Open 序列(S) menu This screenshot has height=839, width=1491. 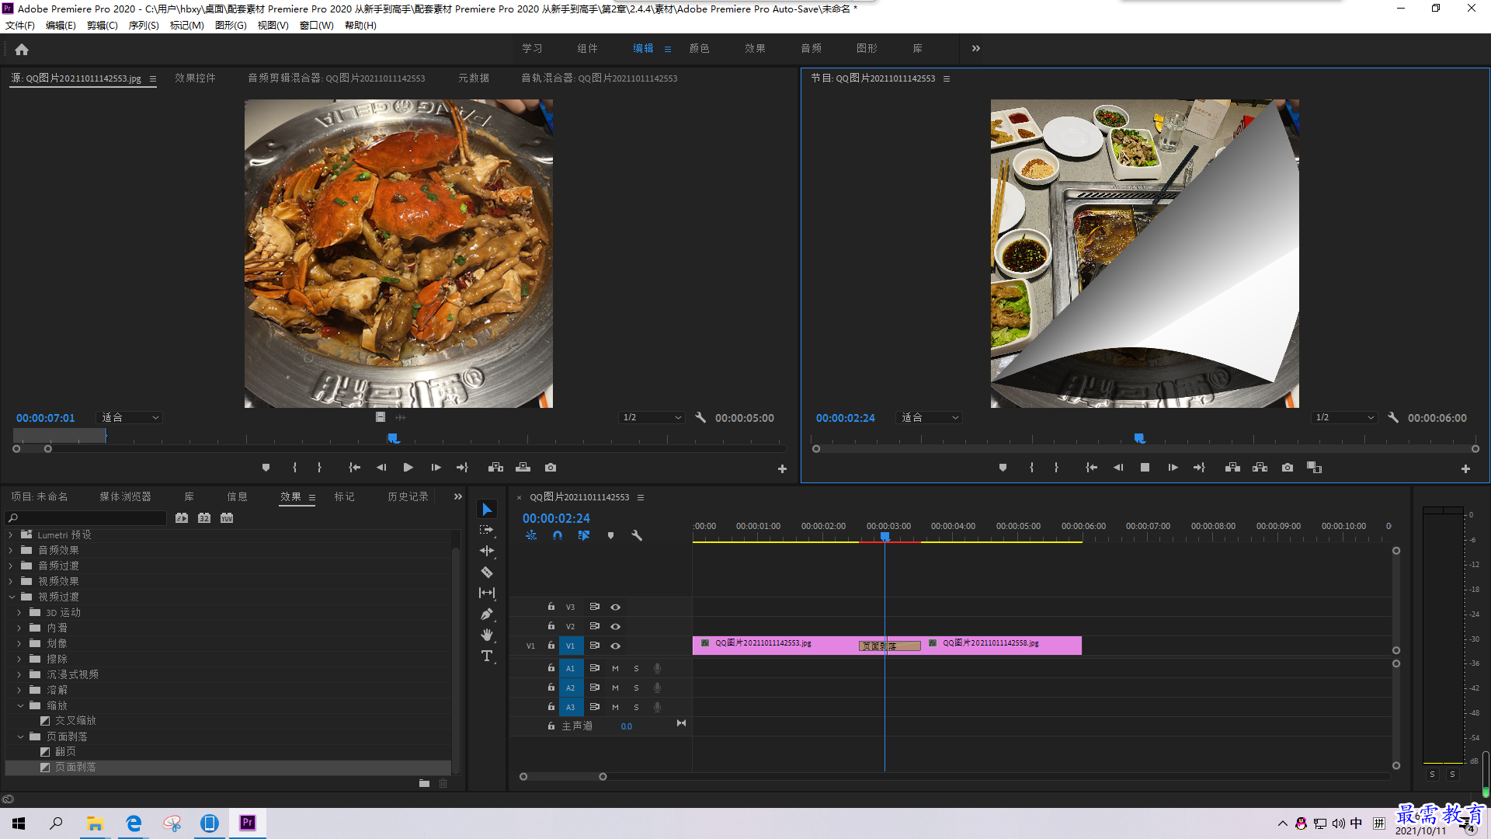[x=144, y=26]
